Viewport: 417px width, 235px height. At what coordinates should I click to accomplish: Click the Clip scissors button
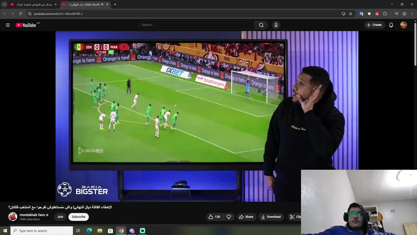(294, 217)
